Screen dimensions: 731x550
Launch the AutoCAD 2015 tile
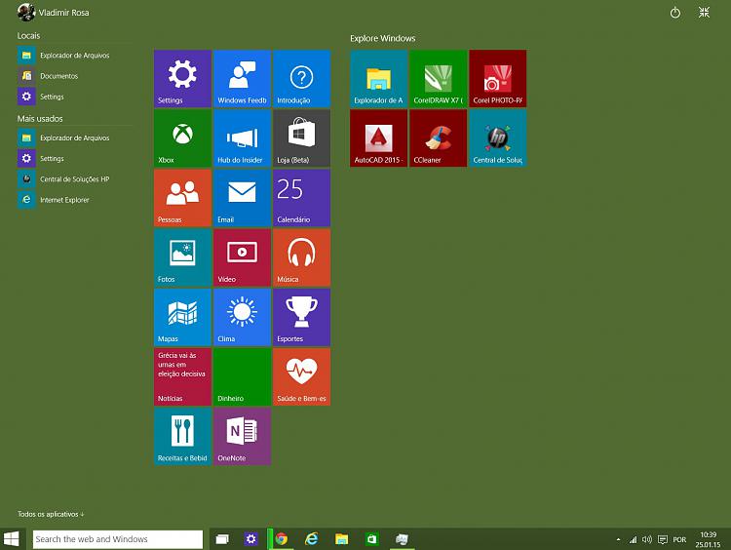click(378, 138)
